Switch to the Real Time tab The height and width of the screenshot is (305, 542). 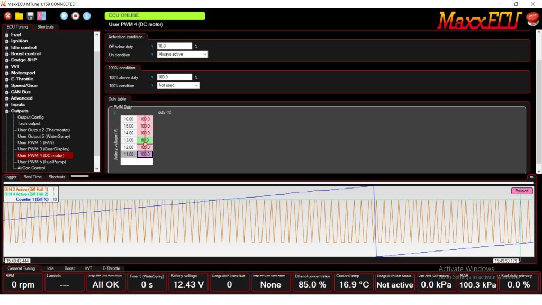click(x=32, y=177)
